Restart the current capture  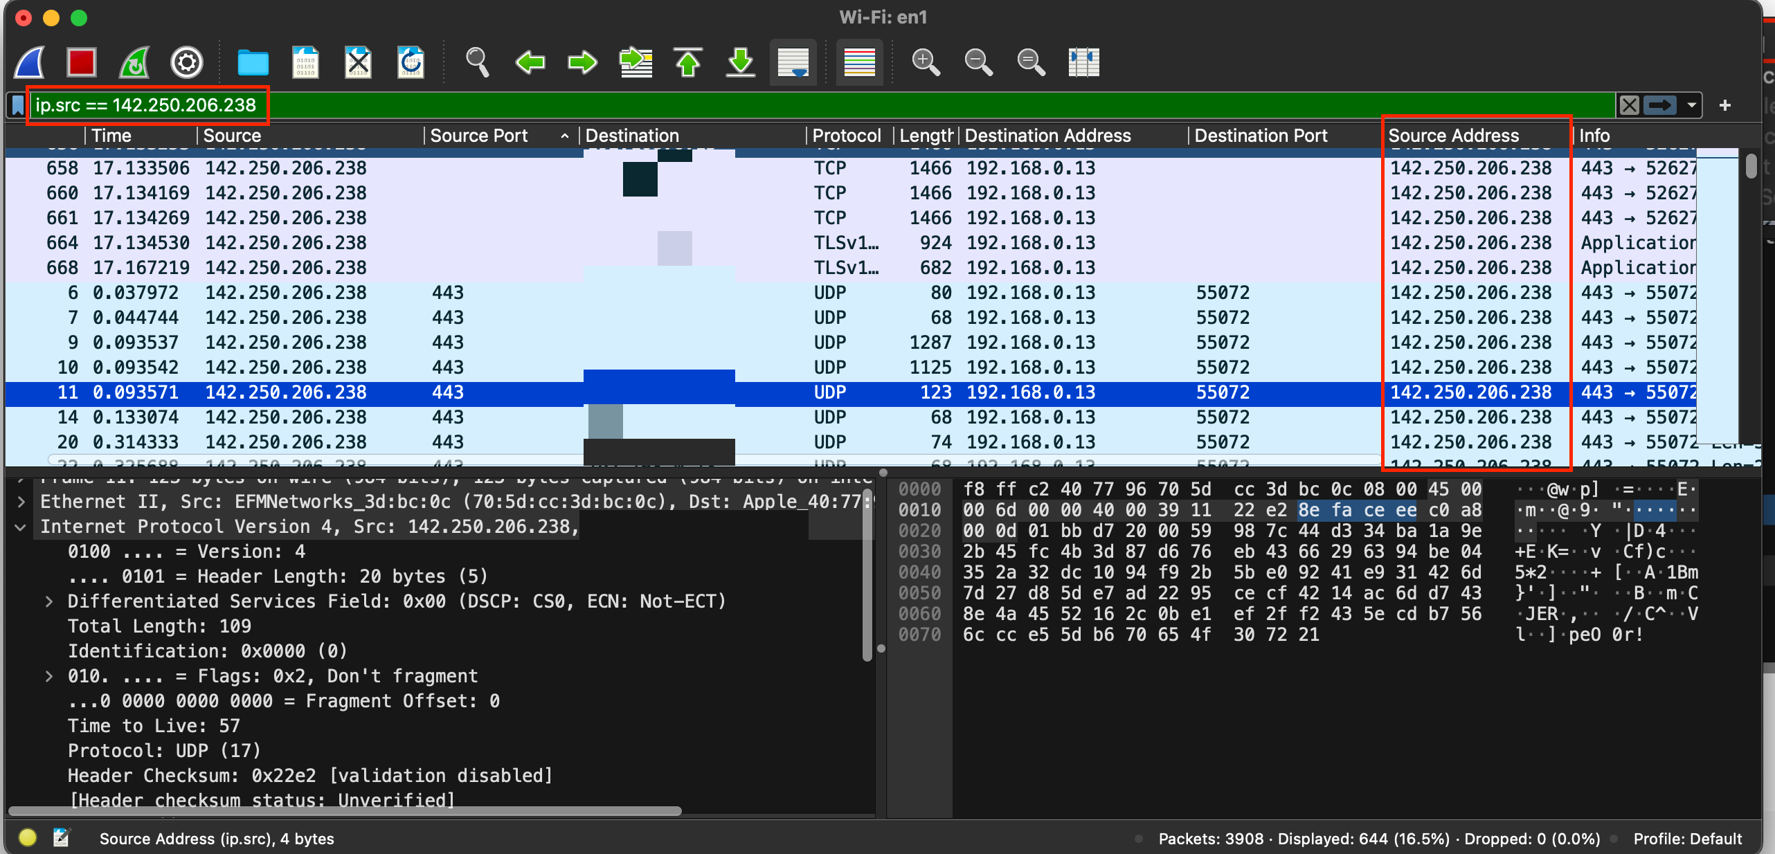click(134, 63)
